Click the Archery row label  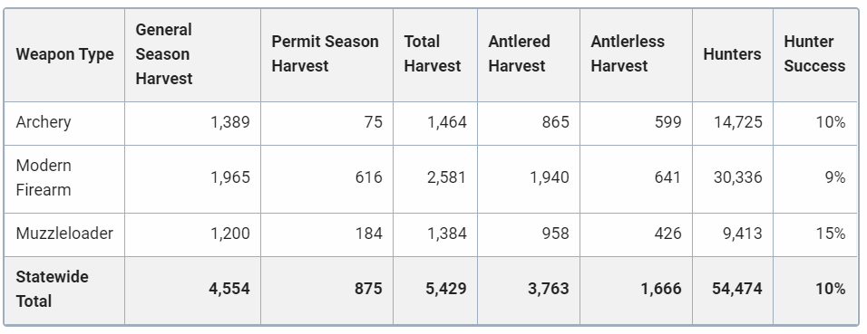click(44, 122)
